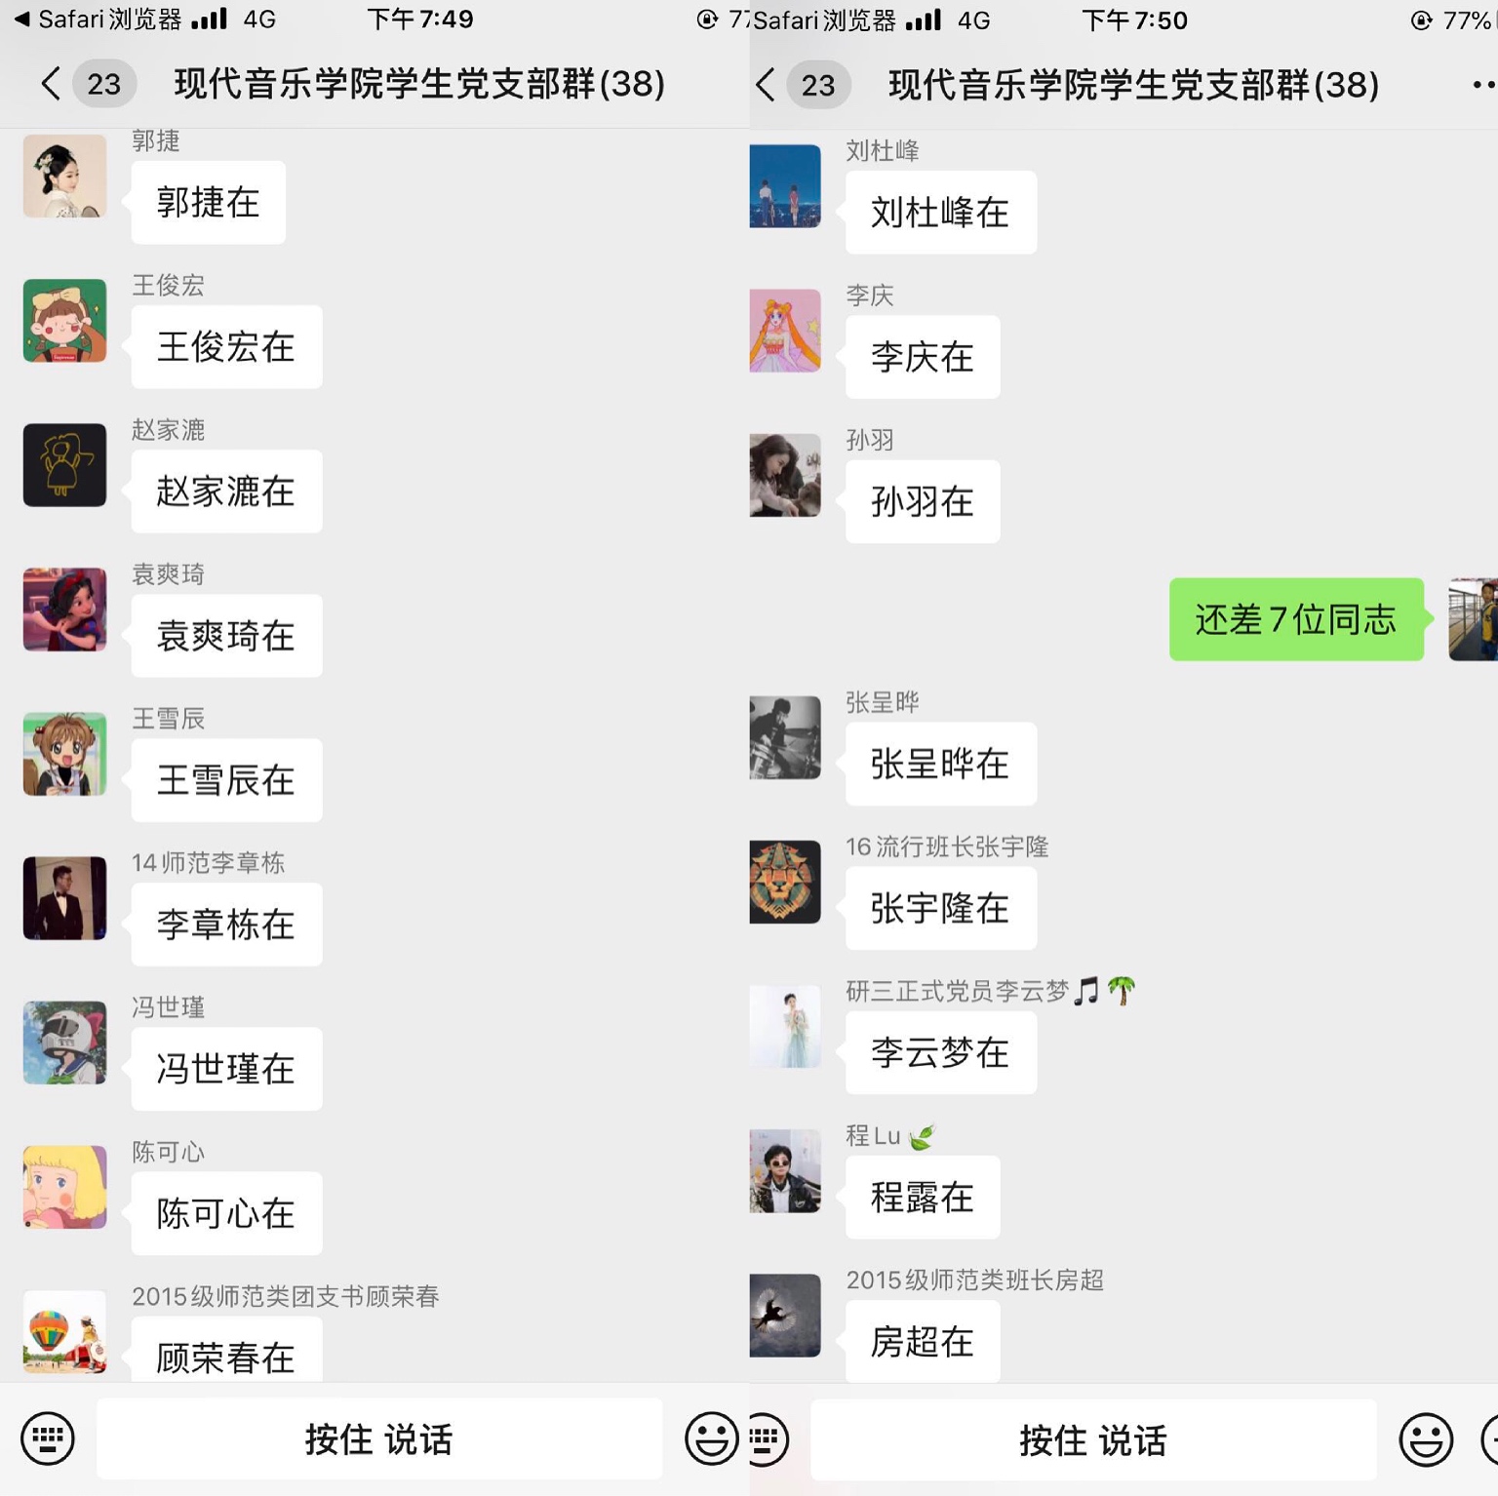
Task: Open 李庆's Sailor Moon avatar
Action: point(785,331)
